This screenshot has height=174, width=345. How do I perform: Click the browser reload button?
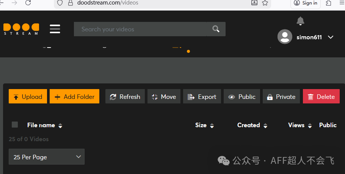(28, 3)
